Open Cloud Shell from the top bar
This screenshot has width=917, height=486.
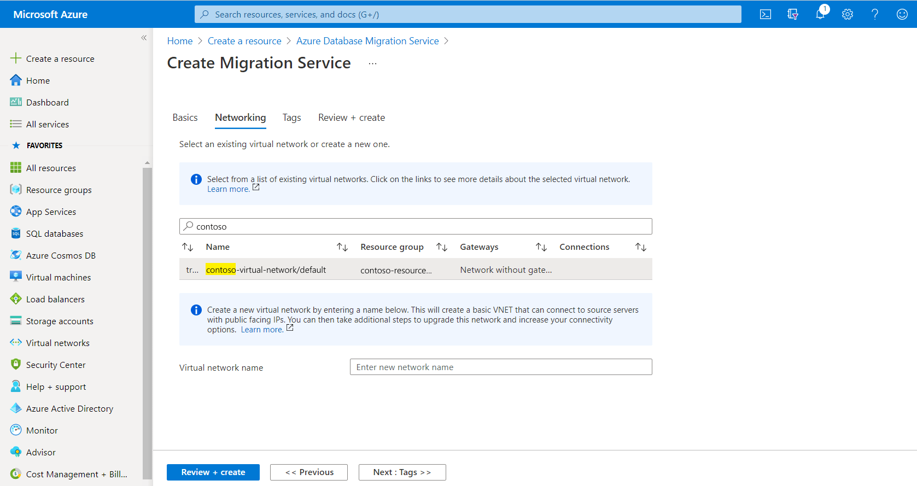766,15
